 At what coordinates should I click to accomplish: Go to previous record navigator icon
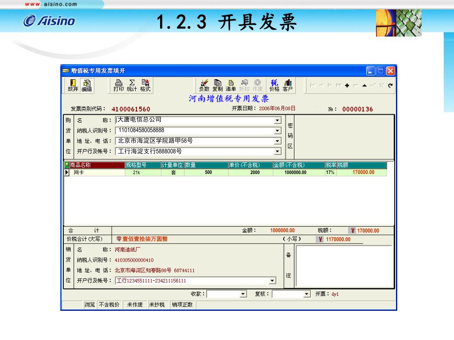(321, 85)
